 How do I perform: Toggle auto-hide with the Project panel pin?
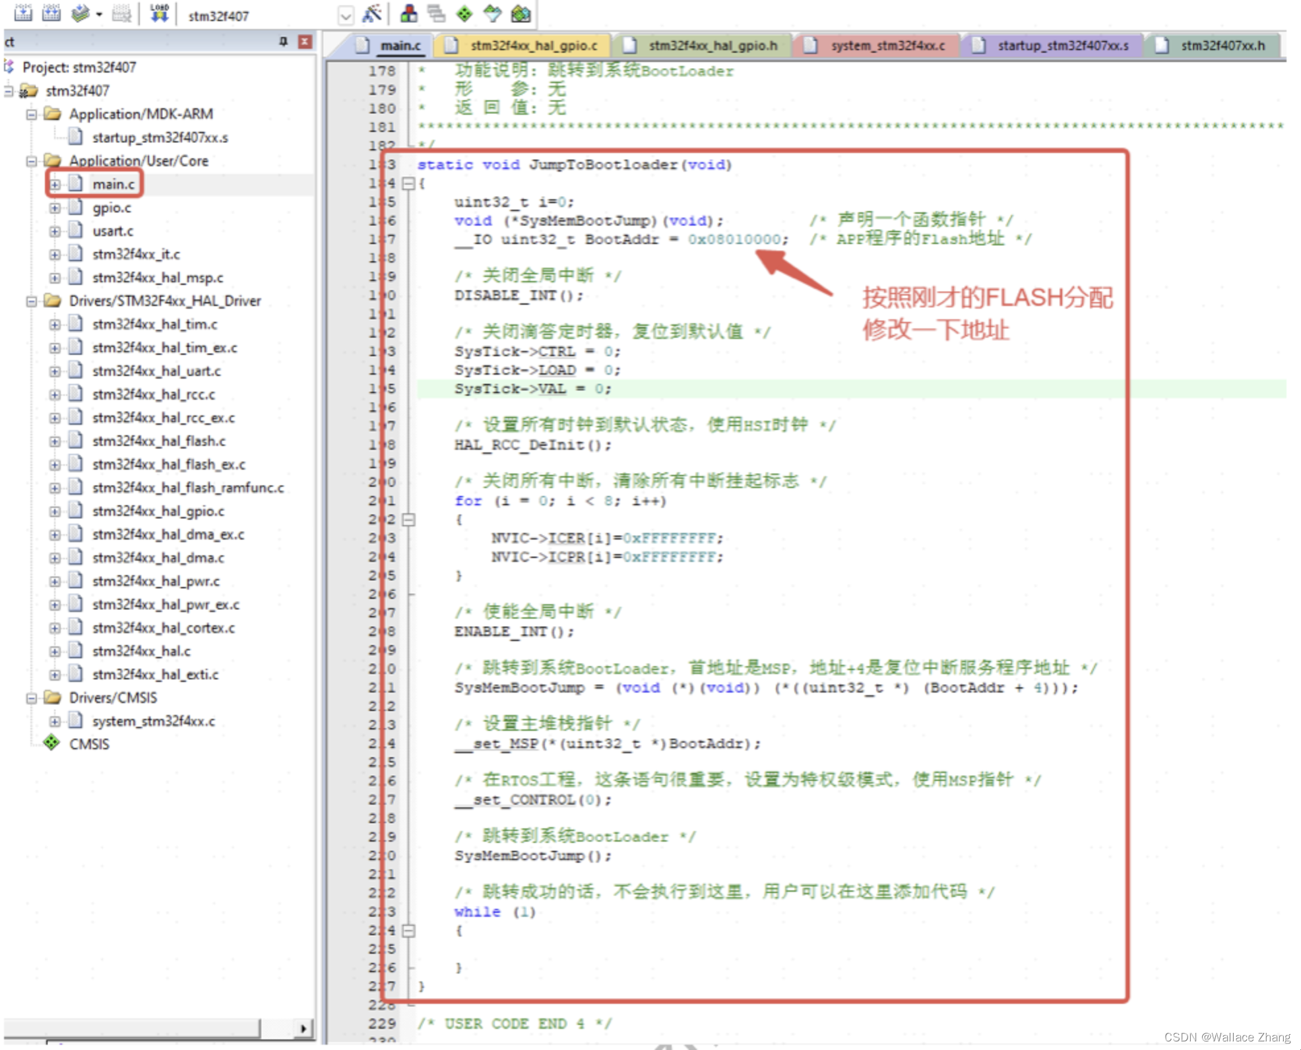[x=284, y=42]
